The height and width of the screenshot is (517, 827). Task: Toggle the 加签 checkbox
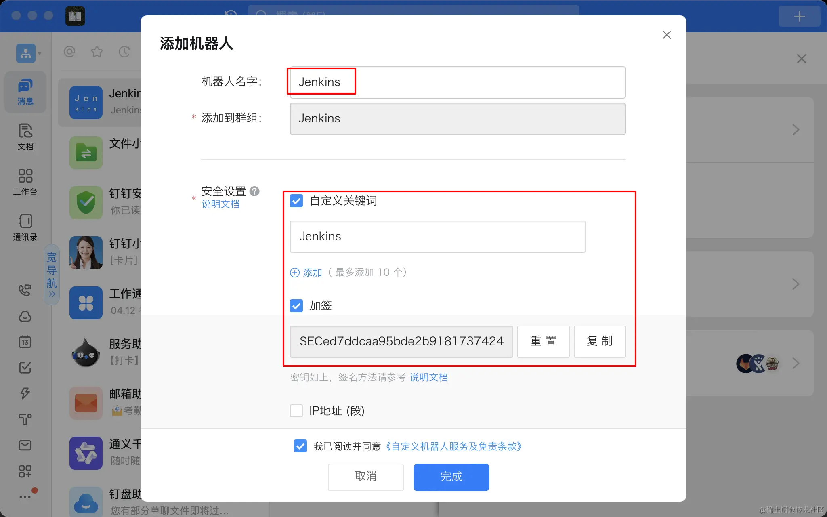[296, 306]
